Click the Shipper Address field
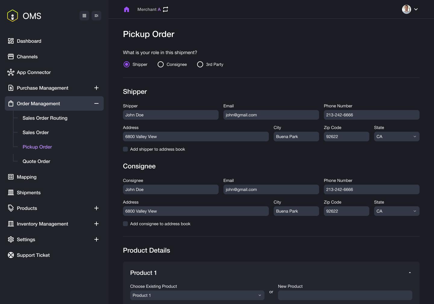 (x=196, y=137)
